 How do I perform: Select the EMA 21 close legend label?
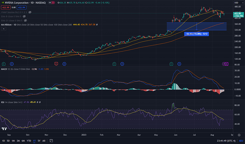(x=12, y=21)
